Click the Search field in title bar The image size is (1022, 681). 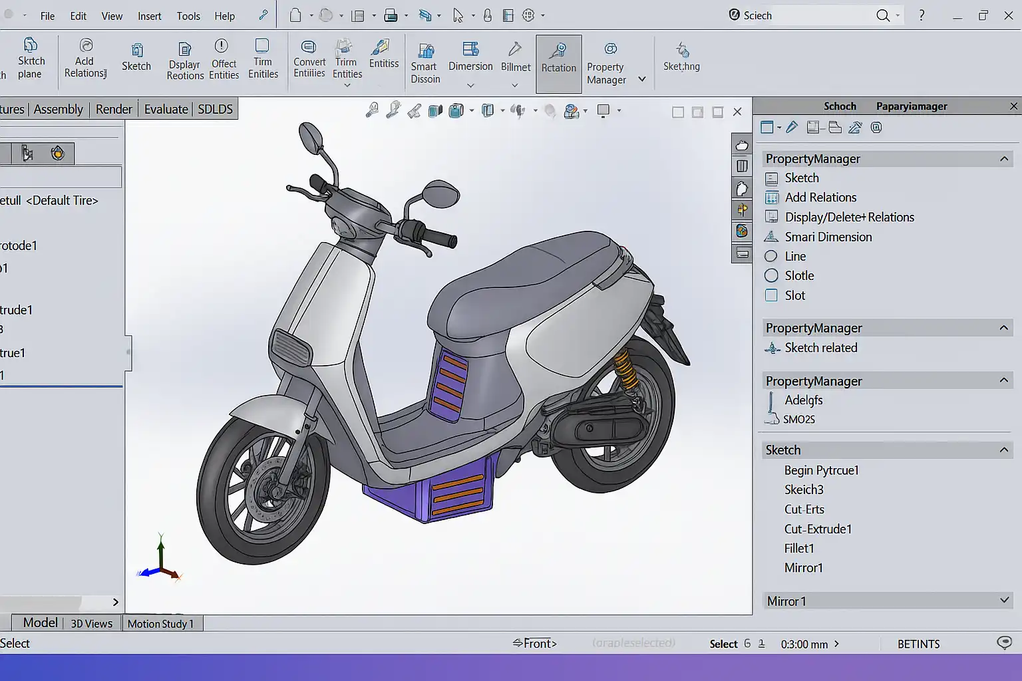tap(818, 15)
